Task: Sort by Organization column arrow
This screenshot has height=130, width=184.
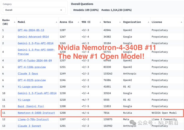Action: [149, 22]
